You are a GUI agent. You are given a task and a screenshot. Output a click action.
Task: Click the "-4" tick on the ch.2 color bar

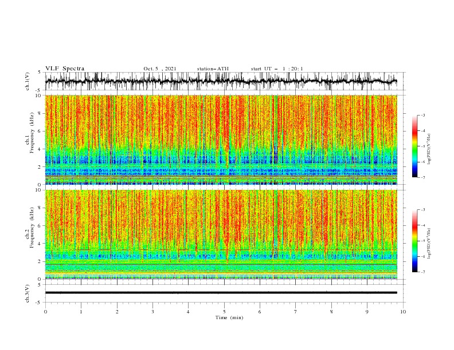click(x=423, y=225)
